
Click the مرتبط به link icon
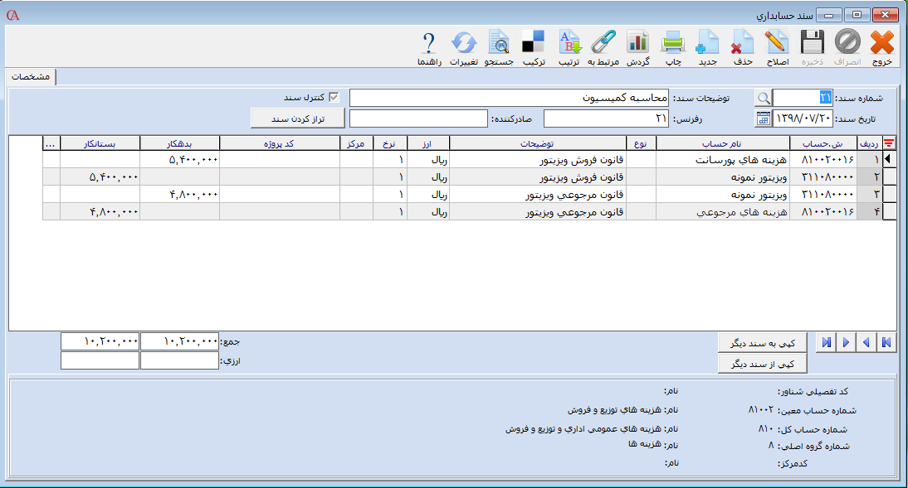(x=603, y=45)
